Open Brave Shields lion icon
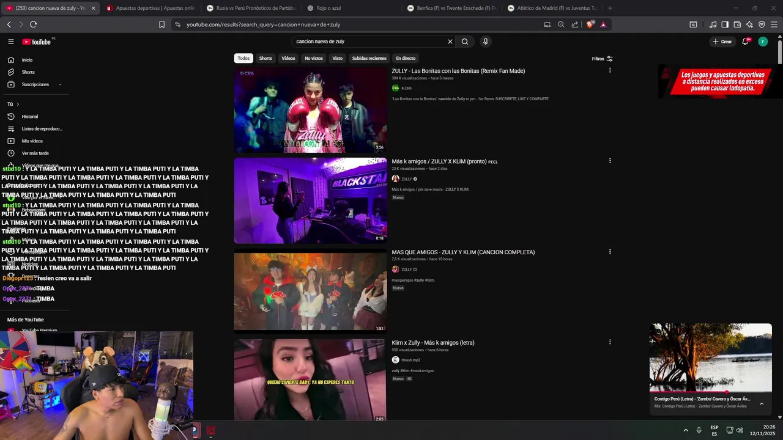This screenshot has height=440, width=783. pyautogui.click(x=590, y=24)
